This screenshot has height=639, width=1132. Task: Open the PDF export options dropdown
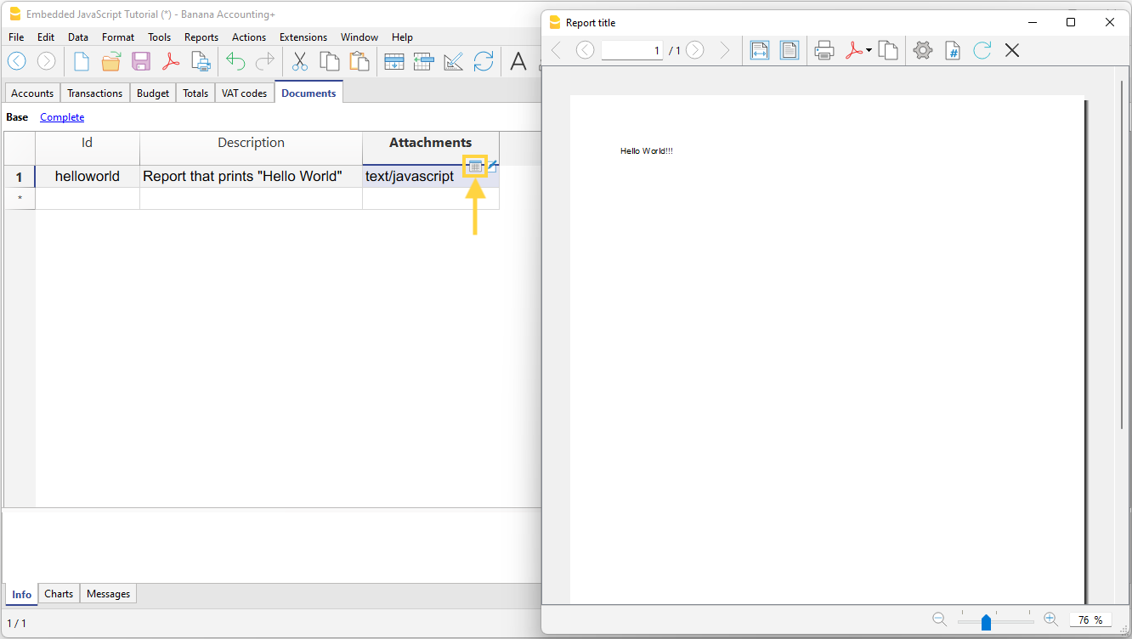coord(868,50)
